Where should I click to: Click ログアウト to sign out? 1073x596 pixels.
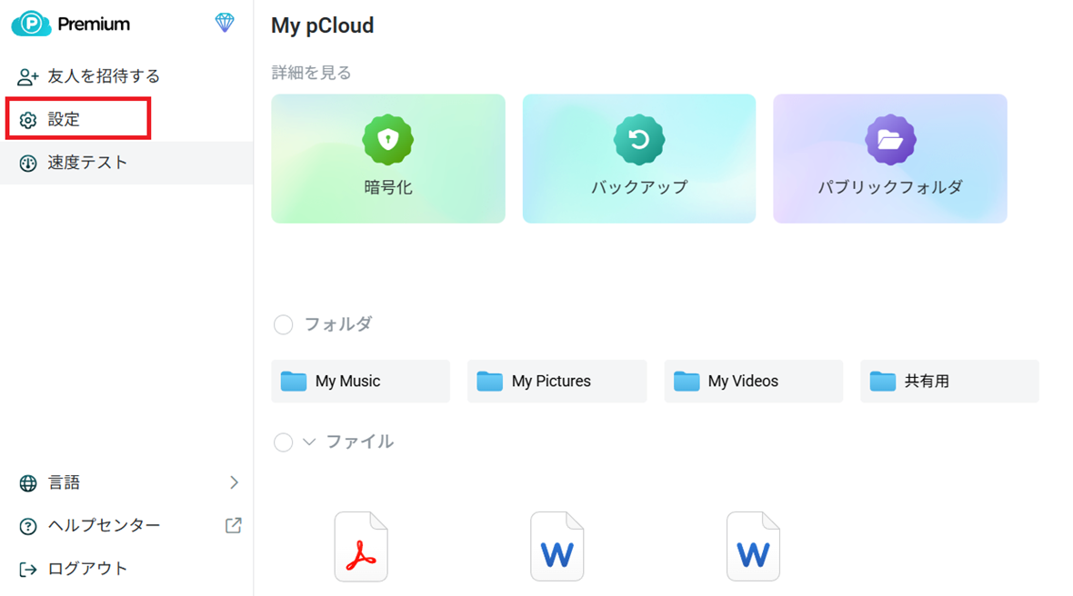tap(87, 569)
